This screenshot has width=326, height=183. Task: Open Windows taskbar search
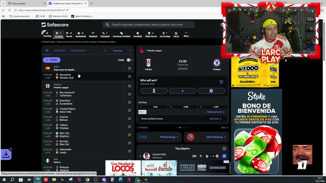[x=12, y=180]
